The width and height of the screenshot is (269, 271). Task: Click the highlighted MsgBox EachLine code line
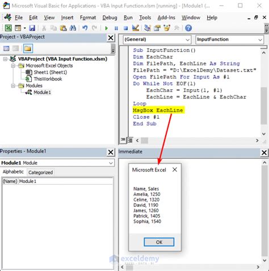click(x=158, y=110)
